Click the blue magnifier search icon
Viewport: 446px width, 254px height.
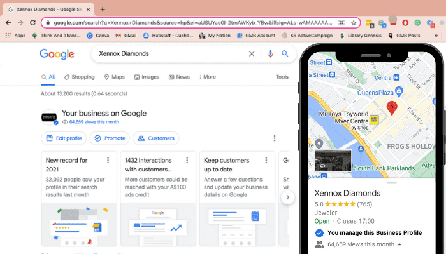[x=285, y=54]
